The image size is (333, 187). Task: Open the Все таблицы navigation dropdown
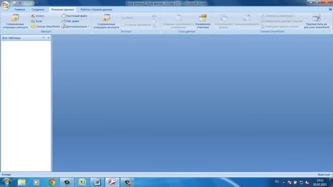click(44, 38)
